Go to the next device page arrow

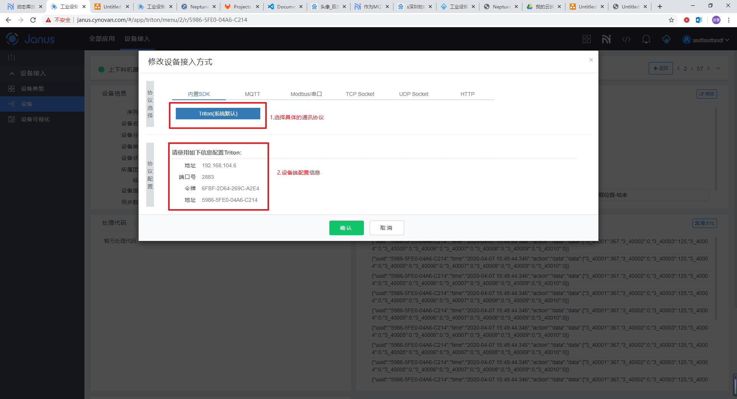click(709, 68)
